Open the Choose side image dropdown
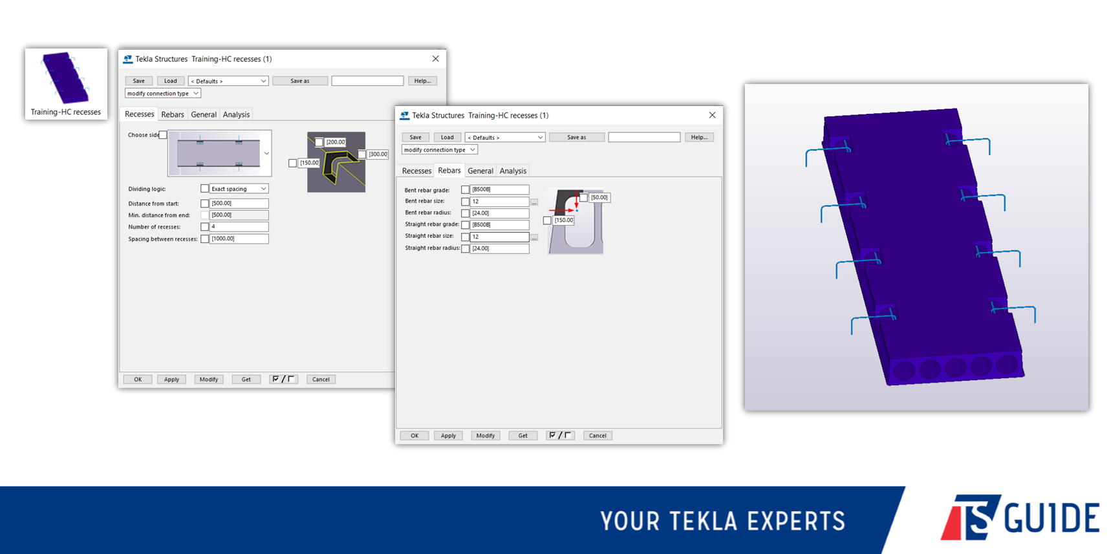1109x554 pixels. click(x=266, y=153)
